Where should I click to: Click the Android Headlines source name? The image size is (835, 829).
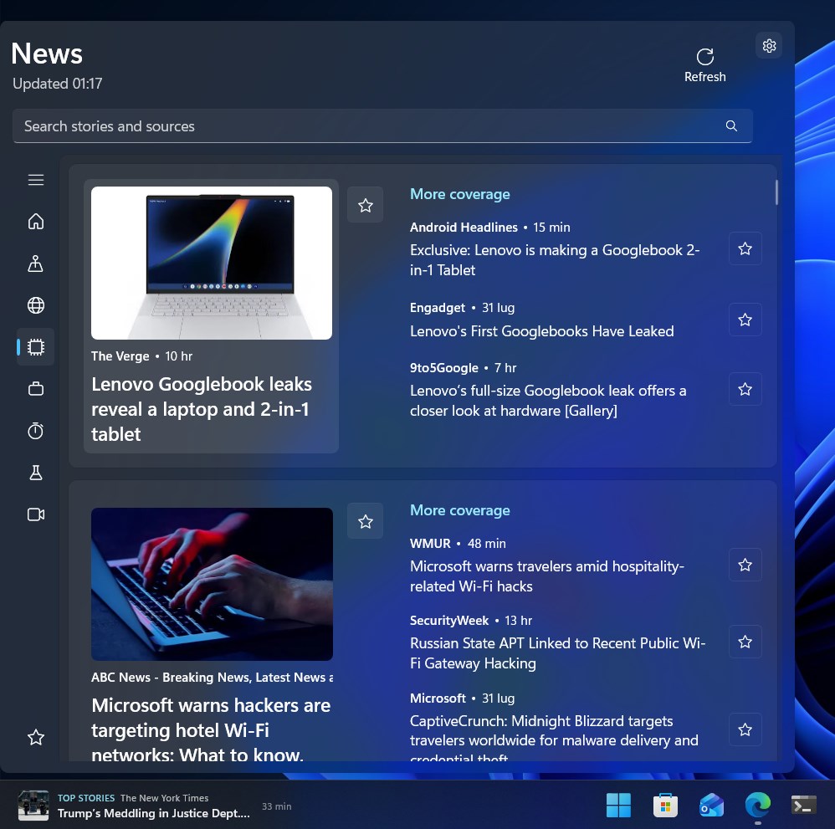[464, 228]
